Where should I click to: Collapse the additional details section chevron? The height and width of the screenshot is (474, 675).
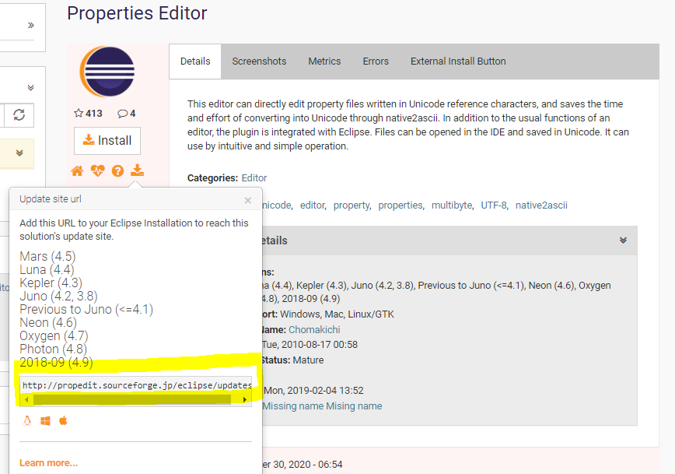pos(623,240)
